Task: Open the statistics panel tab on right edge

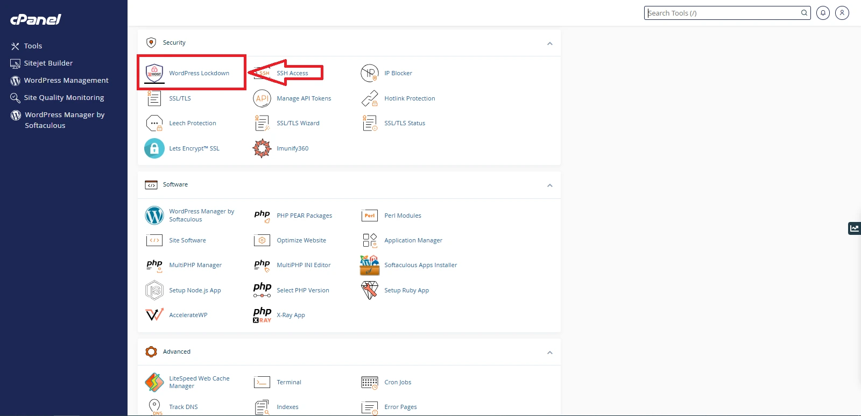Action: pos(854,228)
